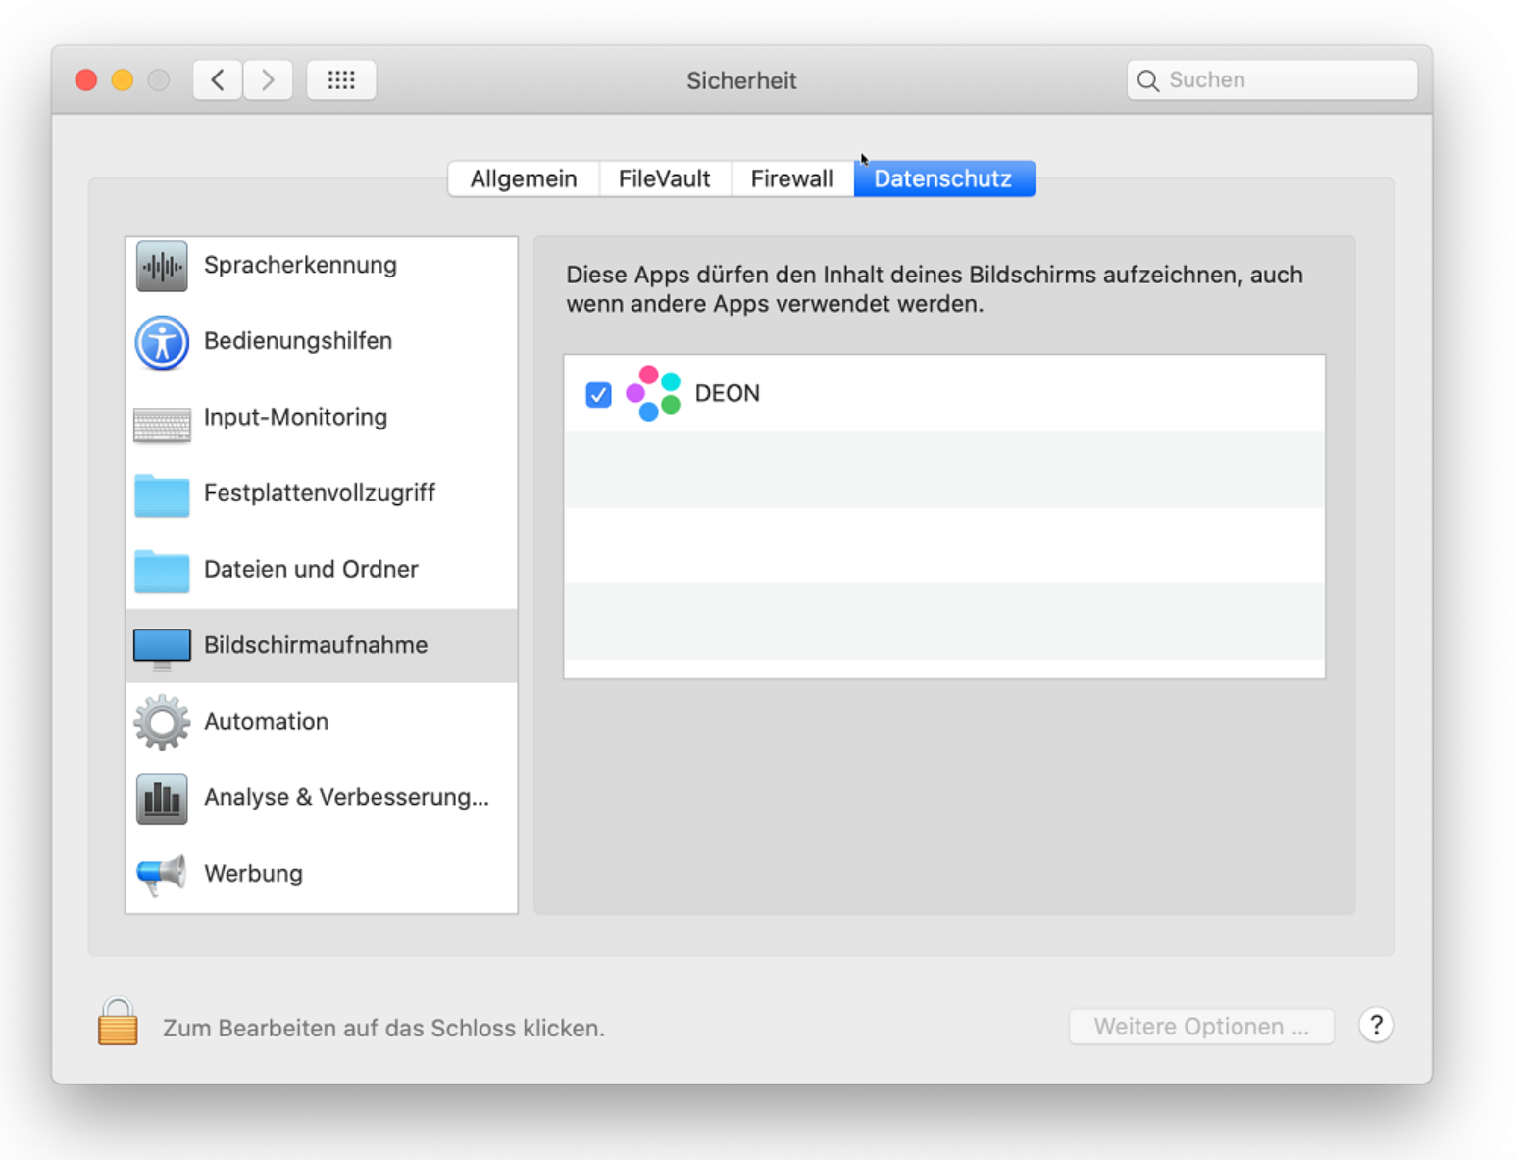Click the DEON app icon
Screen dimensions: 1516x1160
coord(653,393)
